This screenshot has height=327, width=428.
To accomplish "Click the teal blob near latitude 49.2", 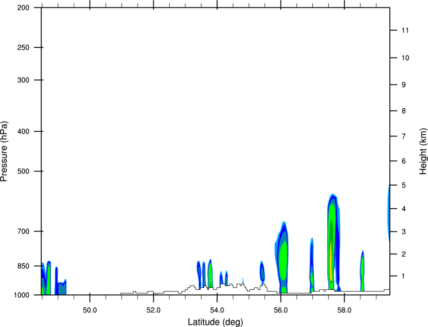I will point(62,289).
